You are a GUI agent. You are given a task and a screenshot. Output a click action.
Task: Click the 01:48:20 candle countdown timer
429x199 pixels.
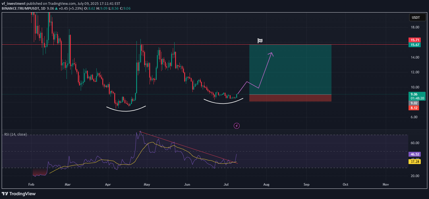(417, 98)
